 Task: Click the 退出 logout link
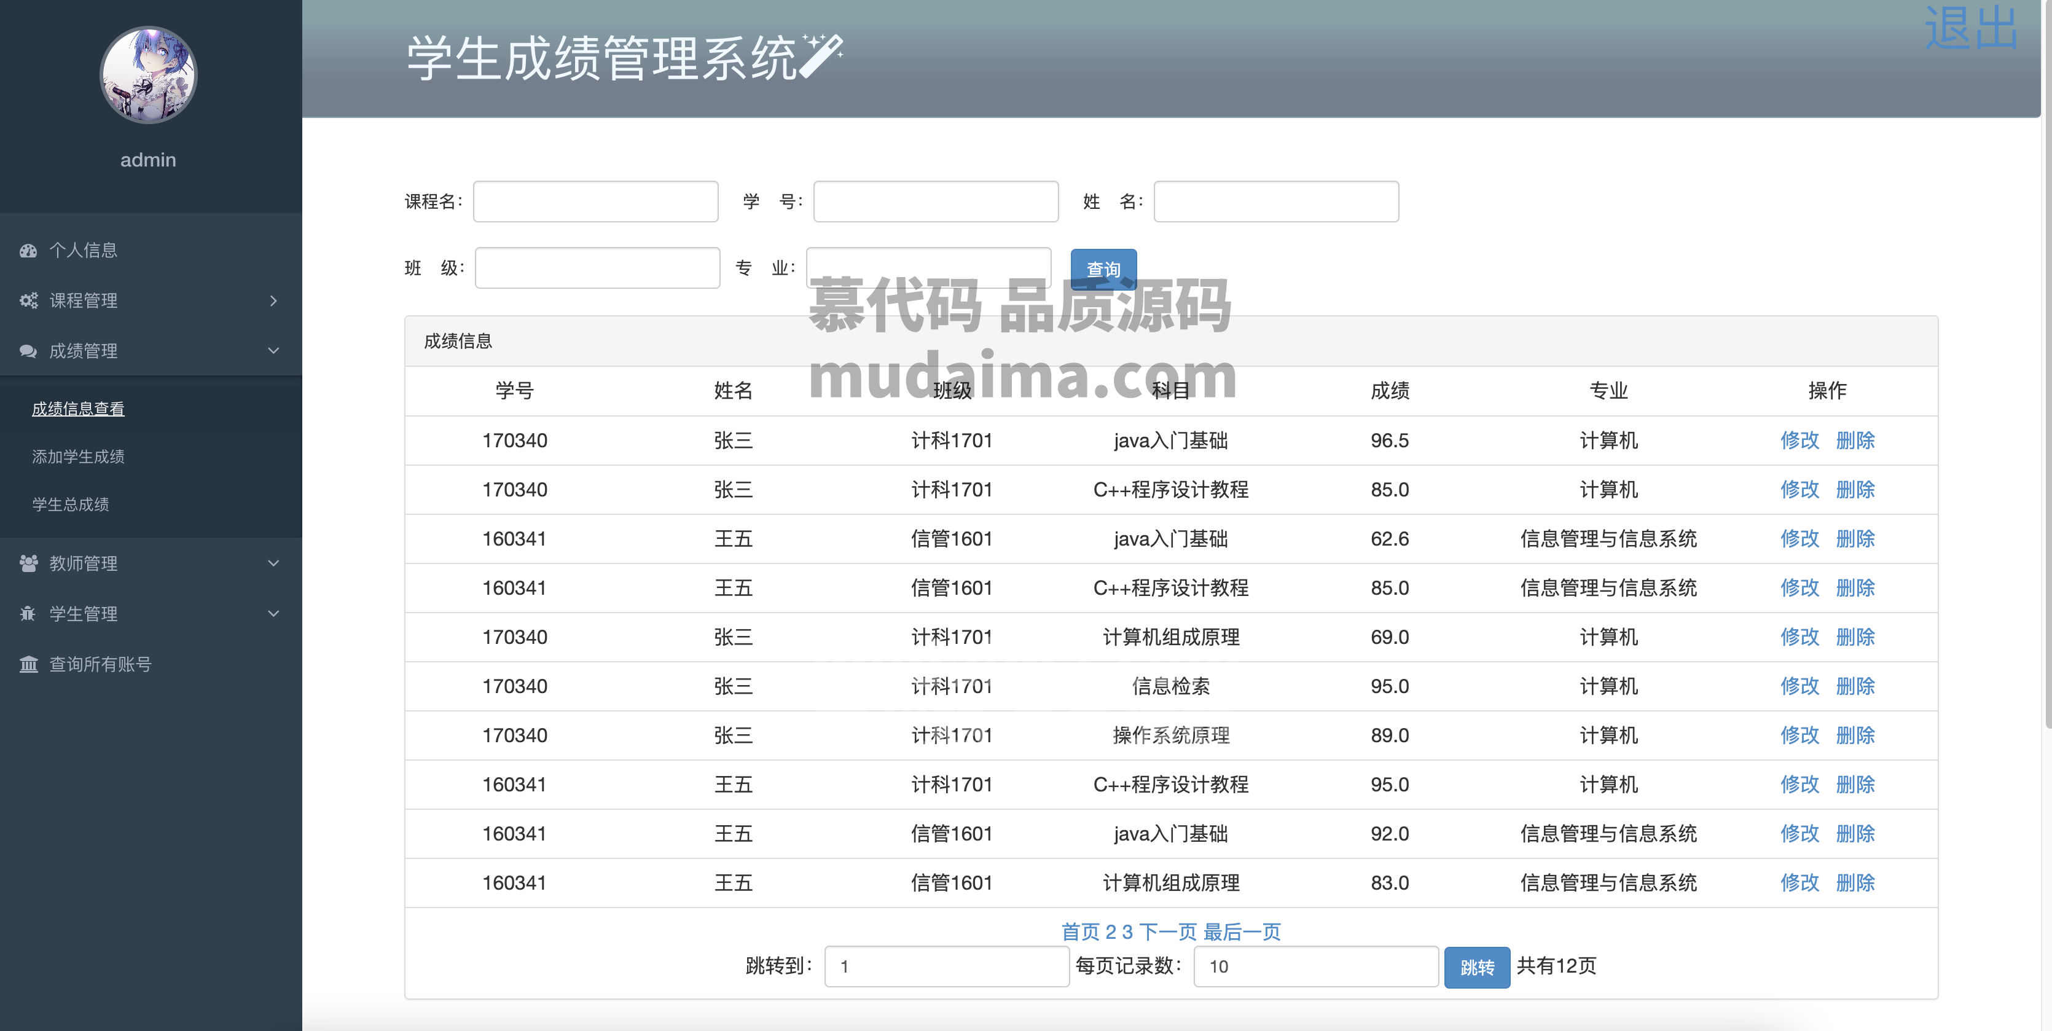(1971, 29)
